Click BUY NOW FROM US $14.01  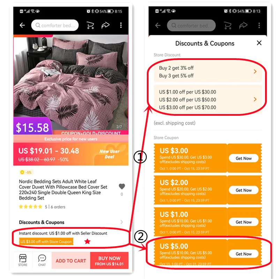(109, 261)
